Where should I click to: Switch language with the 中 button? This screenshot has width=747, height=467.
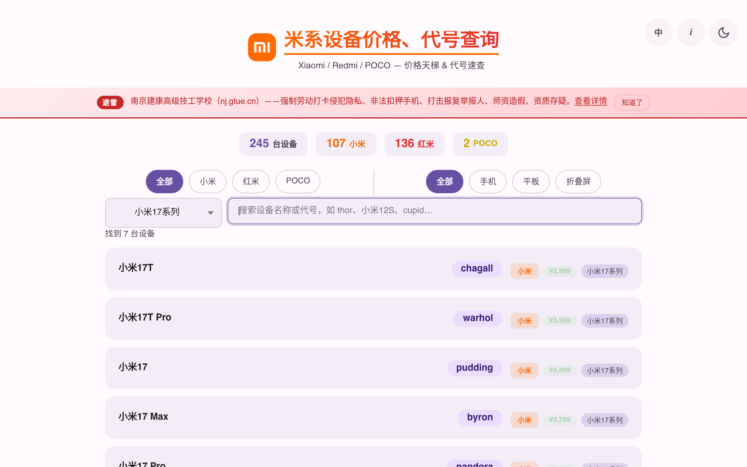[658, 33]
